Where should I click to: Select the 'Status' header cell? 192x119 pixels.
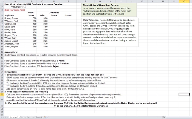68,14
